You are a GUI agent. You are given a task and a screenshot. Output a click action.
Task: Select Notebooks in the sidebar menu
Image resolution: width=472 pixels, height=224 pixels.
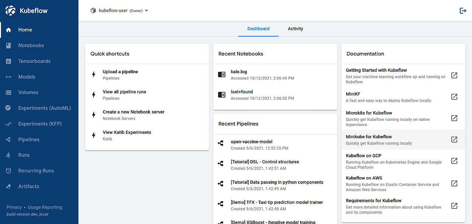coord(39,45)
